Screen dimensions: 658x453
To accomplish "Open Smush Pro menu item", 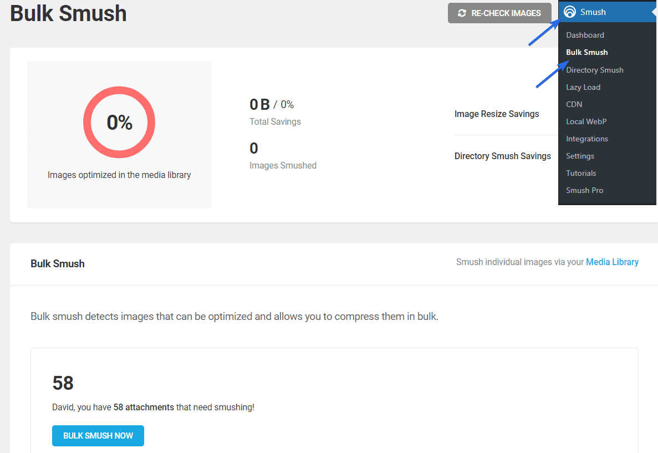I will [x=584, y=190].
